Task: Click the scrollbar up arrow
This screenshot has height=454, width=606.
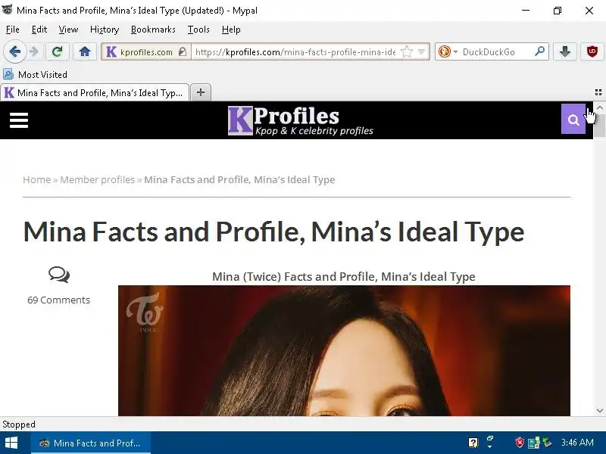Action: (599, 107)
